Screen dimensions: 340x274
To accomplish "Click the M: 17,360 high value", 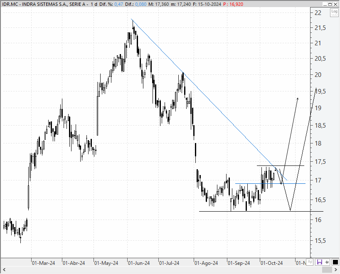I will (x=158, y=4).
